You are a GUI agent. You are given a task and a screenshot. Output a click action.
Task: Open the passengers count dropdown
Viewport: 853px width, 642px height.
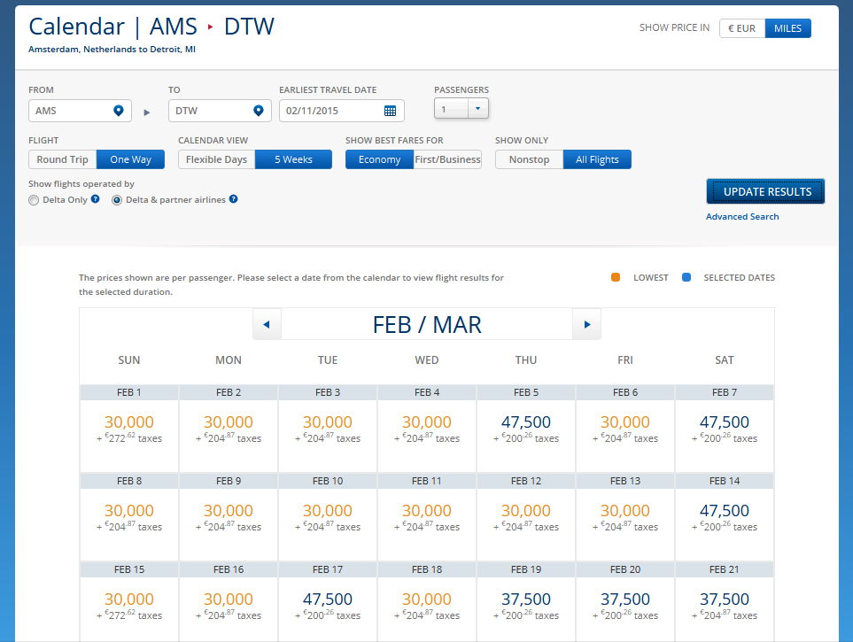click(x=478, y=107)
